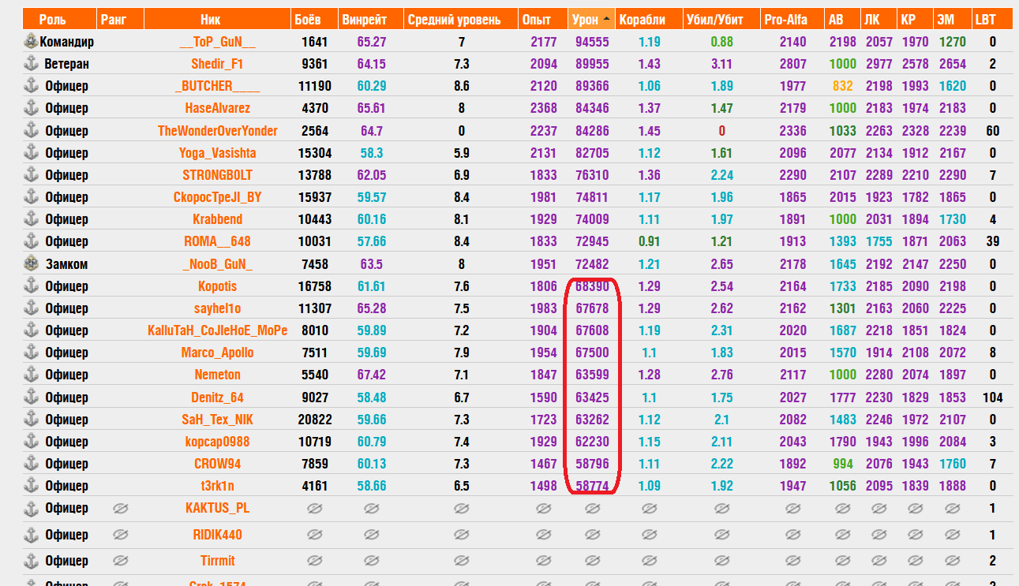Screen dimensions: 1019x586
Task: Sort by Средний уровень column header
Action: pos(461,20)
